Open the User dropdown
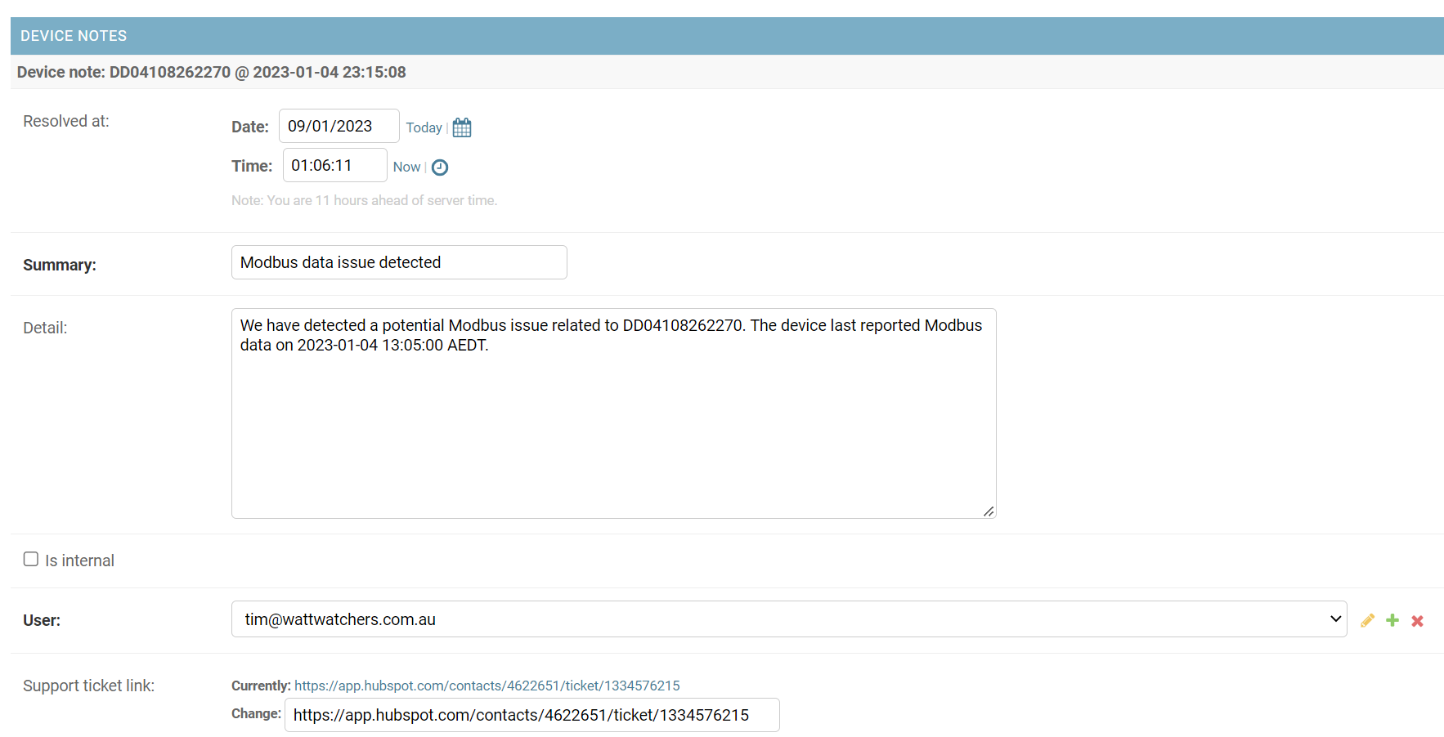 coord(788,619)
